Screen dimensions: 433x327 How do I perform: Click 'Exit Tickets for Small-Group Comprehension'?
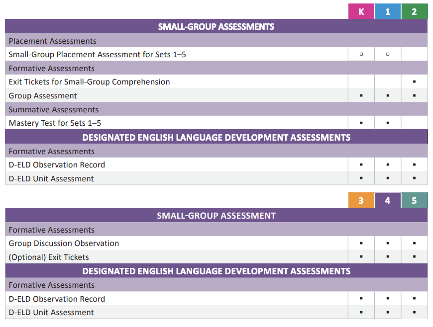tap(89, 82)
